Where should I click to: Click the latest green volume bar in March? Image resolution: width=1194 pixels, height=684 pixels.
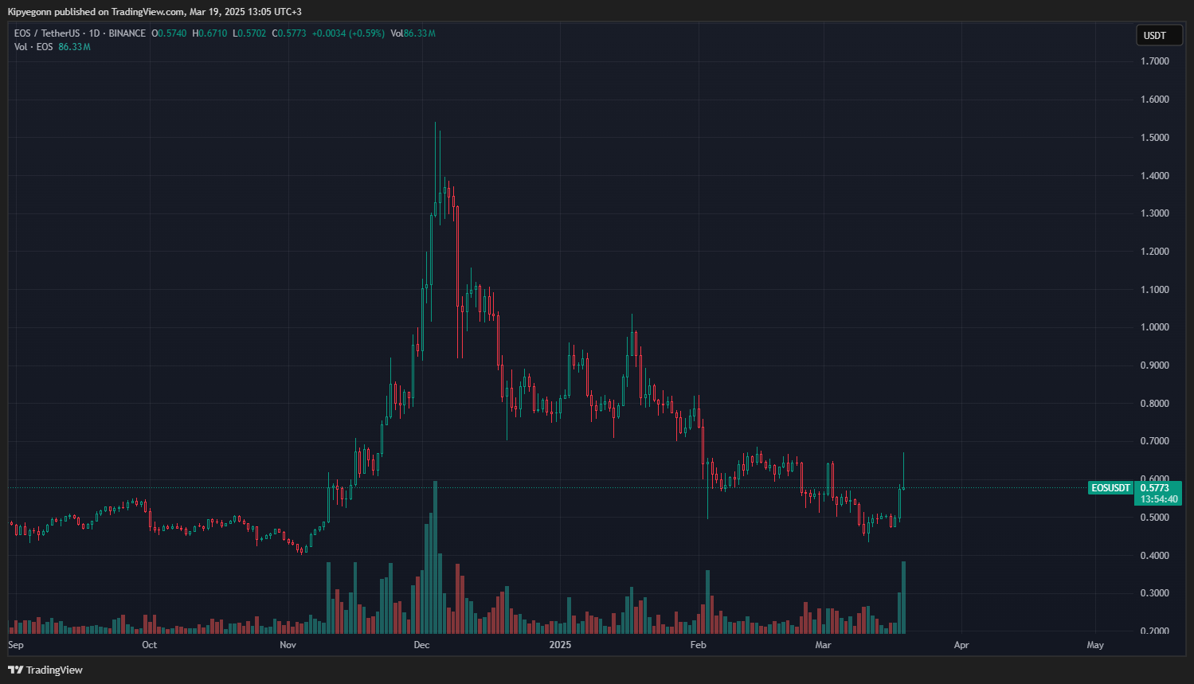coord(903,597)
